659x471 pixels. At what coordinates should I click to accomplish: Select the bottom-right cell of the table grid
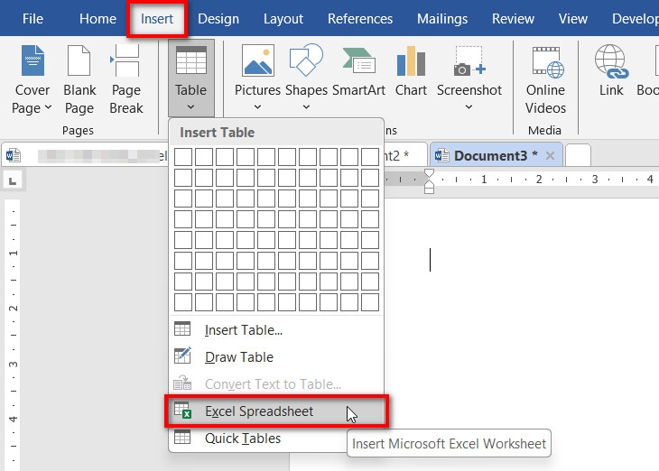pos(370,302)
